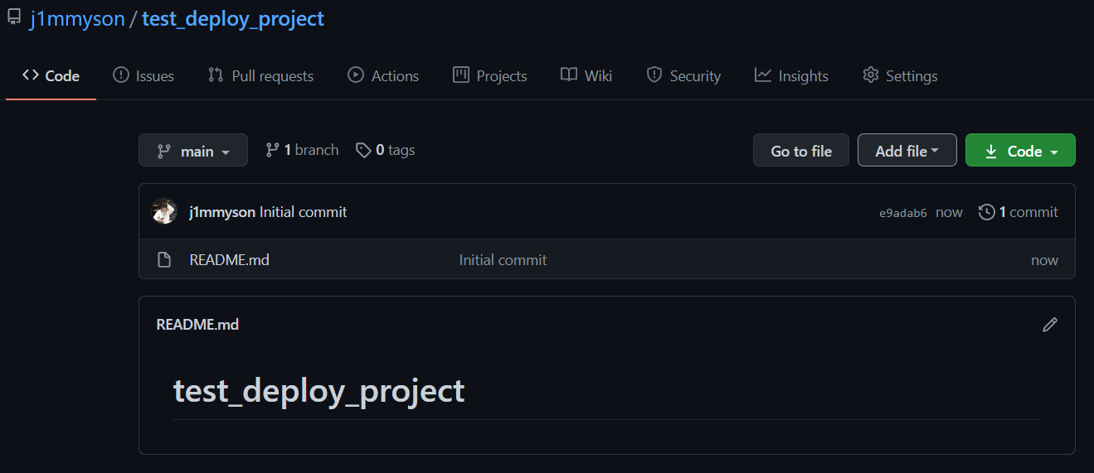Click the README.md panel header title

click(x=197, y=325)
